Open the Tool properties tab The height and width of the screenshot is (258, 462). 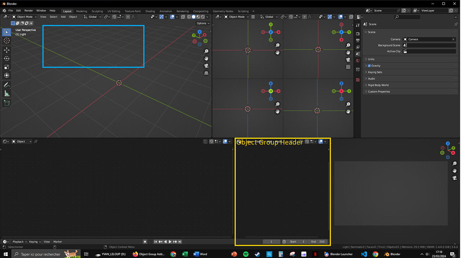point(358,25)
